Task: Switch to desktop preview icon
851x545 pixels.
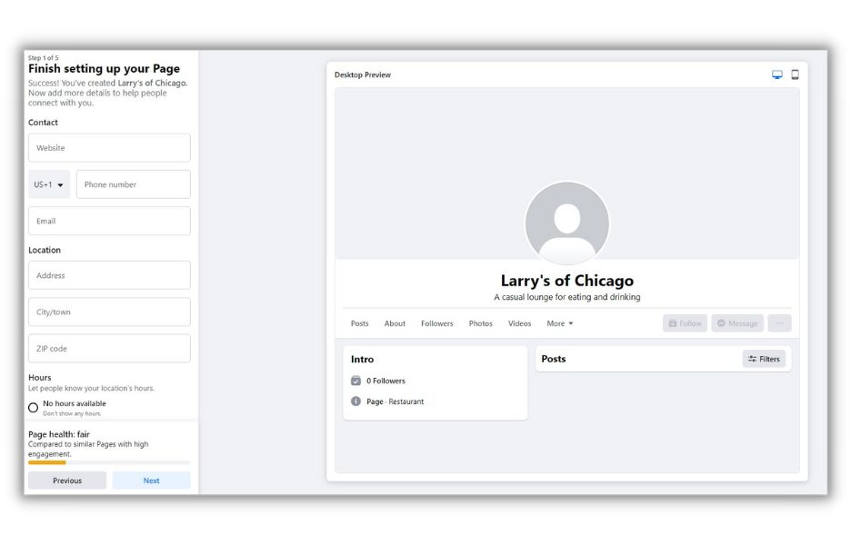Action: click(777, 74)
